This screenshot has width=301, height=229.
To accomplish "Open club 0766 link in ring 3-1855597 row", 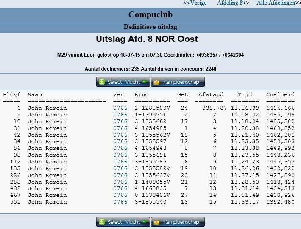I will (x=120, y=141).
